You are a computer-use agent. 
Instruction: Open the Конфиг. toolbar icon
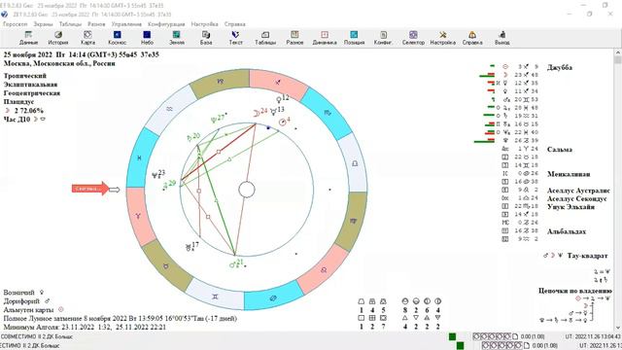(x=383, y=38)
